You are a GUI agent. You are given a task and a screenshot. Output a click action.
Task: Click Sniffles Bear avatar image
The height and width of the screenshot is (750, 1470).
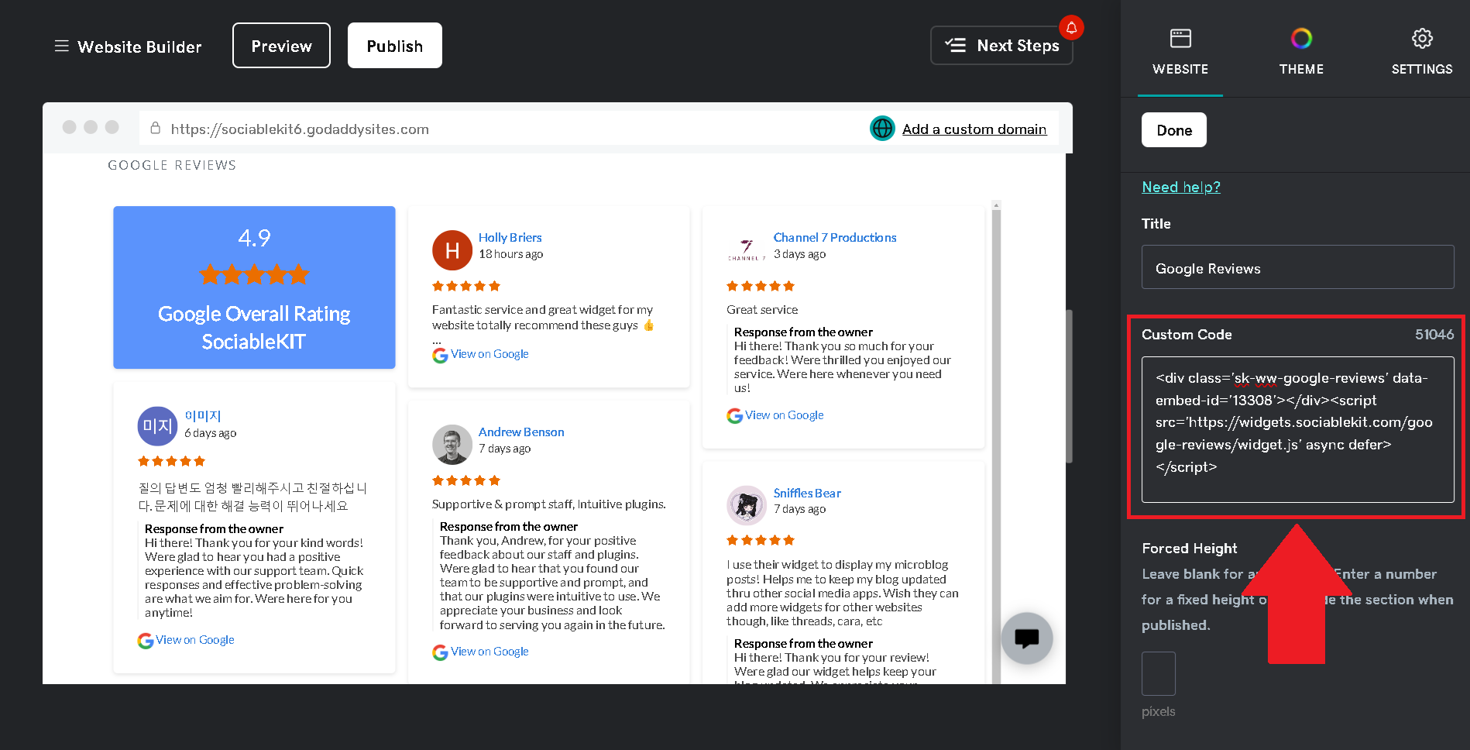coord(747,505)
